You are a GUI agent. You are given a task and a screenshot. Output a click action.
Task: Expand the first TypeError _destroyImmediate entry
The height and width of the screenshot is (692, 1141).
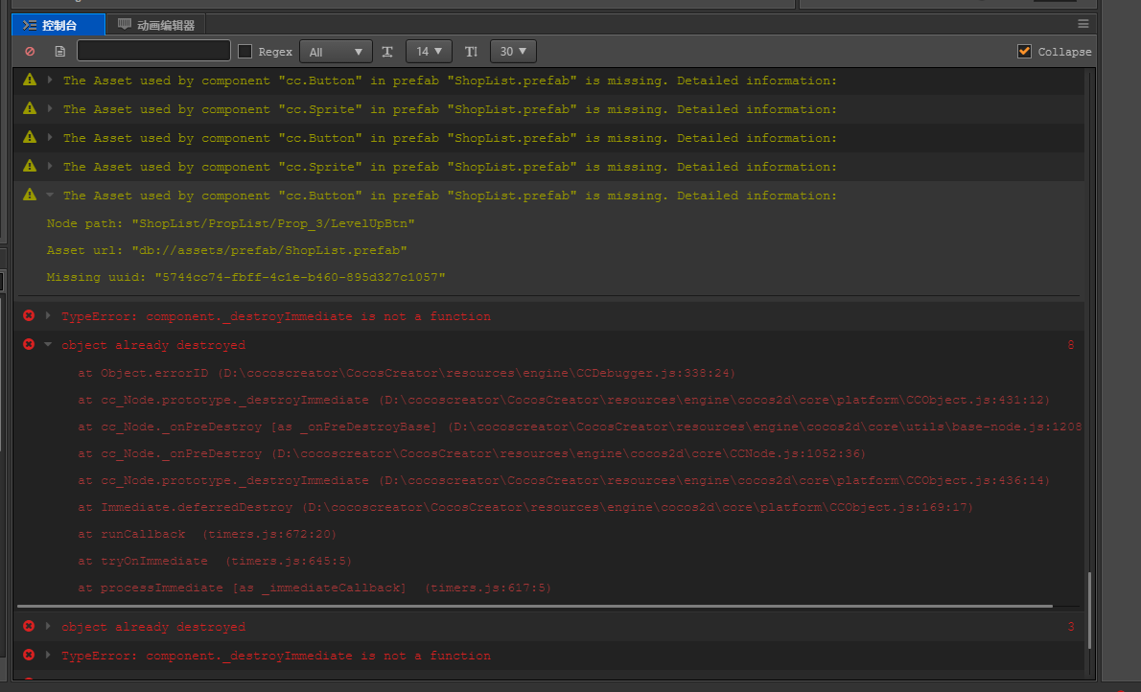(x=48, y=315)
